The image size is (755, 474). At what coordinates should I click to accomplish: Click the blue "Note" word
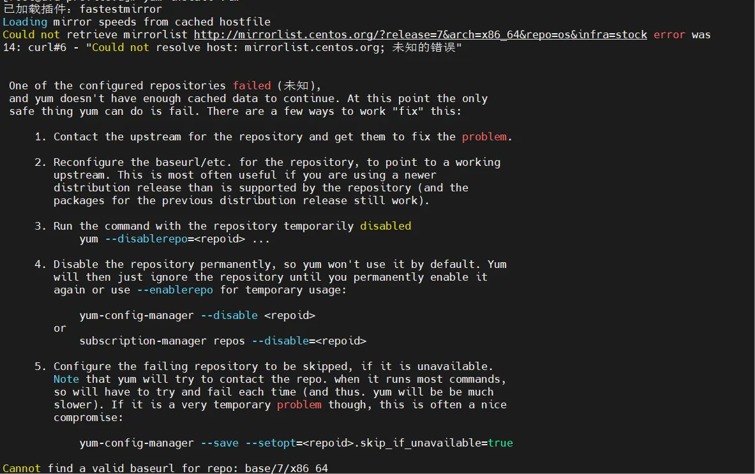tap(66, 379)
